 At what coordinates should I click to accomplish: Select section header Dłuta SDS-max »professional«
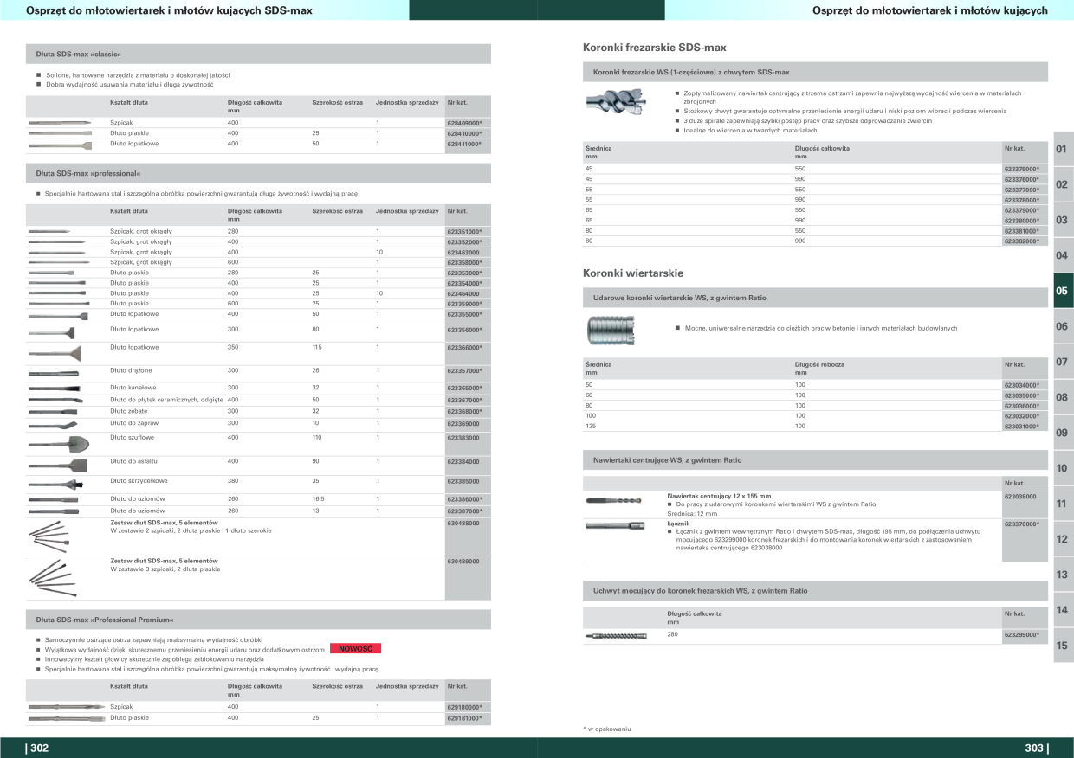[259, 173]
